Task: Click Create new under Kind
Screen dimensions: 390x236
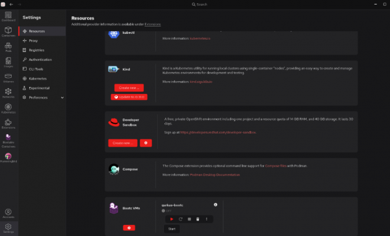Action: click(129, 88)
